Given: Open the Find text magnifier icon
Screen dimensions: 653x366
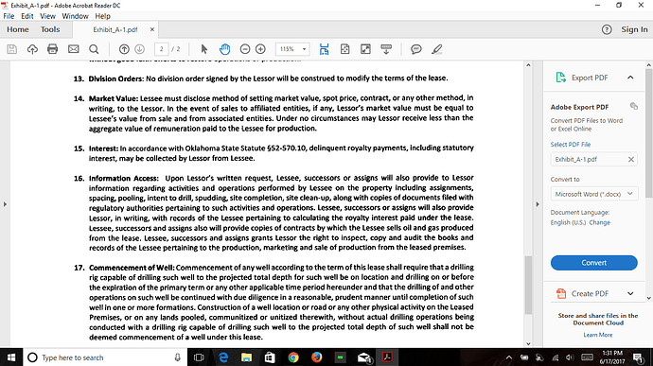Looking at the screenshot, I should pyautogui.click(x=94, y=49).
